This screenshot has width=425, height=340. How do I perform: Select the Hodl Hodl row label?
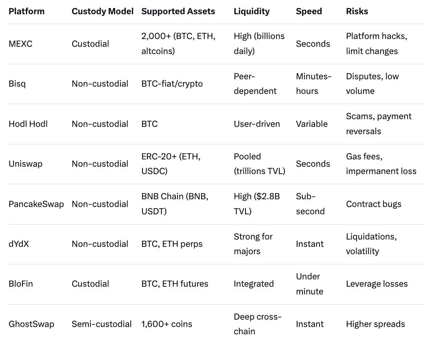click(28, 124)
